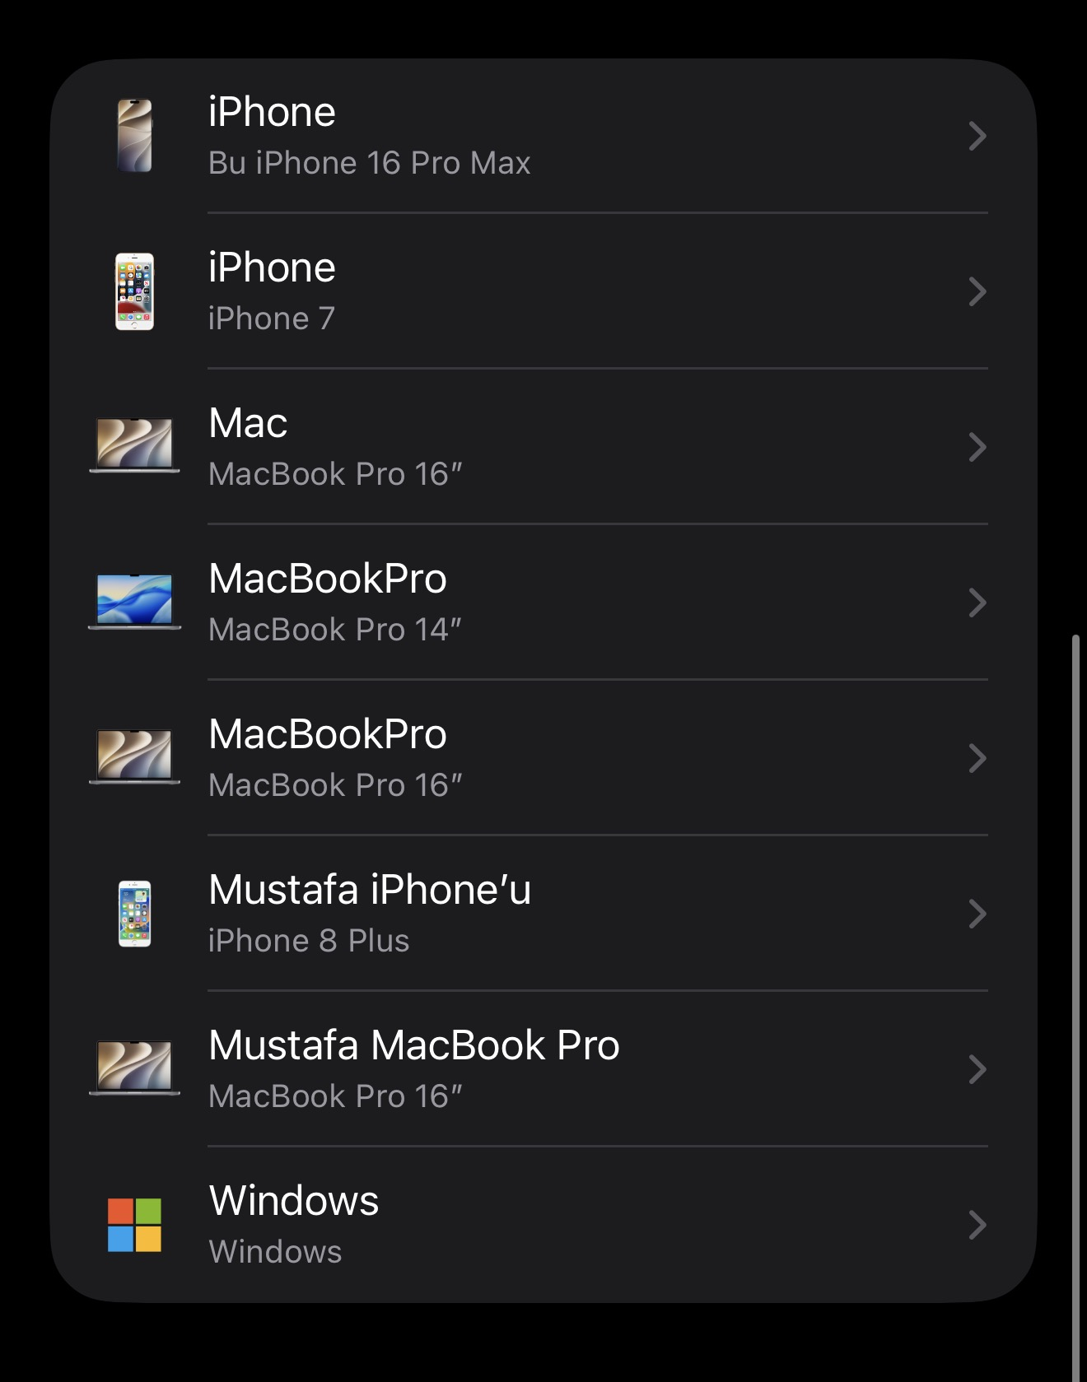Tap the Windows logo icon

click(x=134, y=1225)
